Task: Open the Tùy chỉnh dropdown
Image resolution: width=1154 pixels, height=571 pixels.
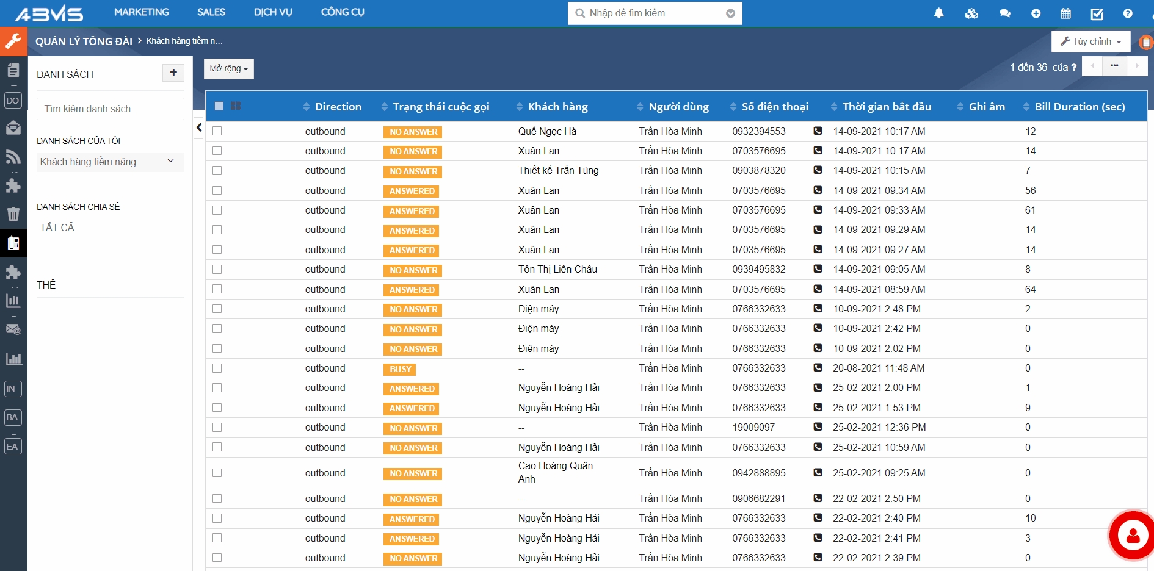Action: click(1090, 41)
